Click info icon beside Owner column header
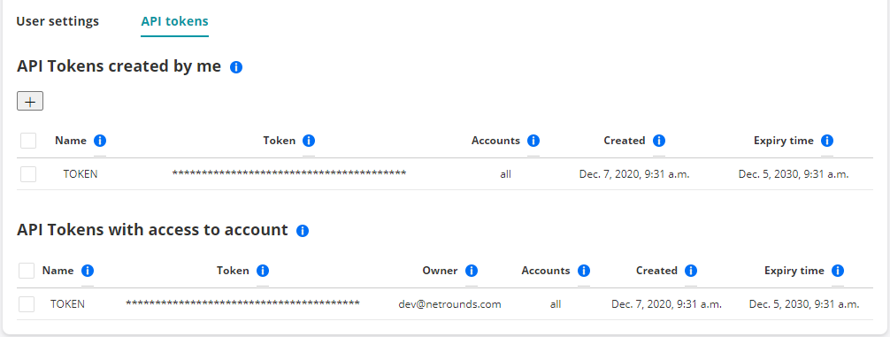Screen dimensions: 890x337 [472, 271]
